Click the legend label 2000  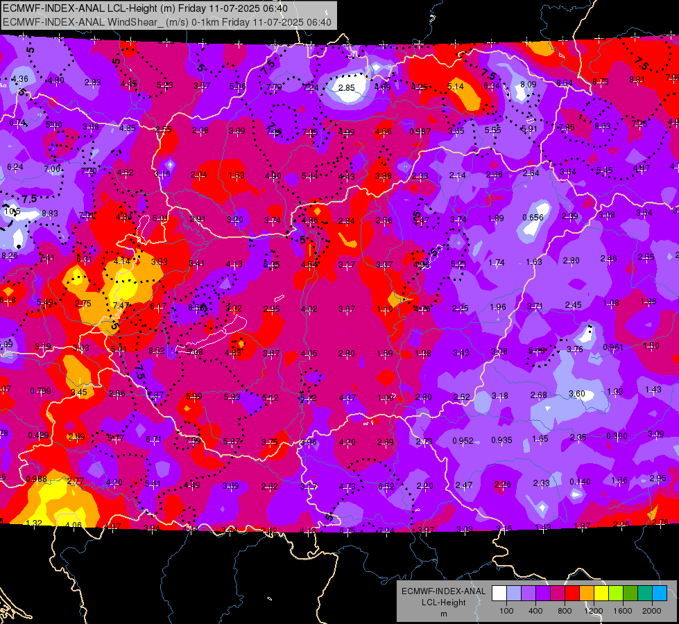tap(652, 611)
